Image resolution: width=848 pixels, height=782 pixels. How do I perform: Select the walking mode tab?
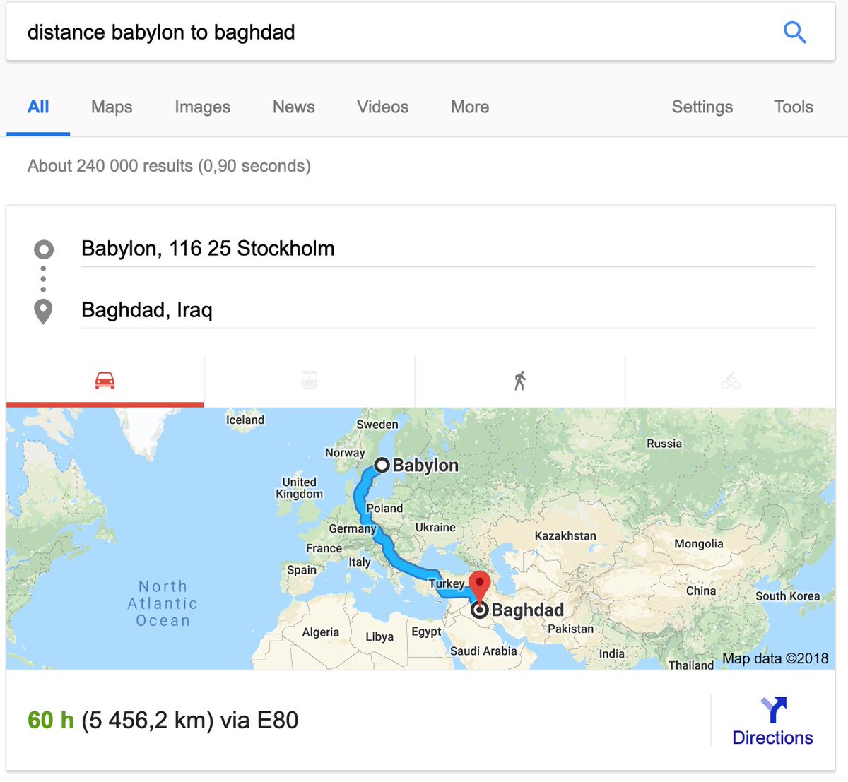coord(520,381)
